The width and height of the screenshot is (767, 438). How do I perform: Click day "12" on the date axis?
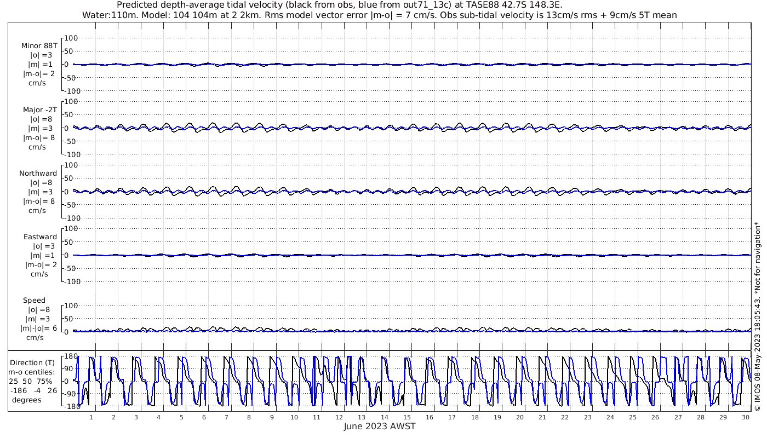339,417
